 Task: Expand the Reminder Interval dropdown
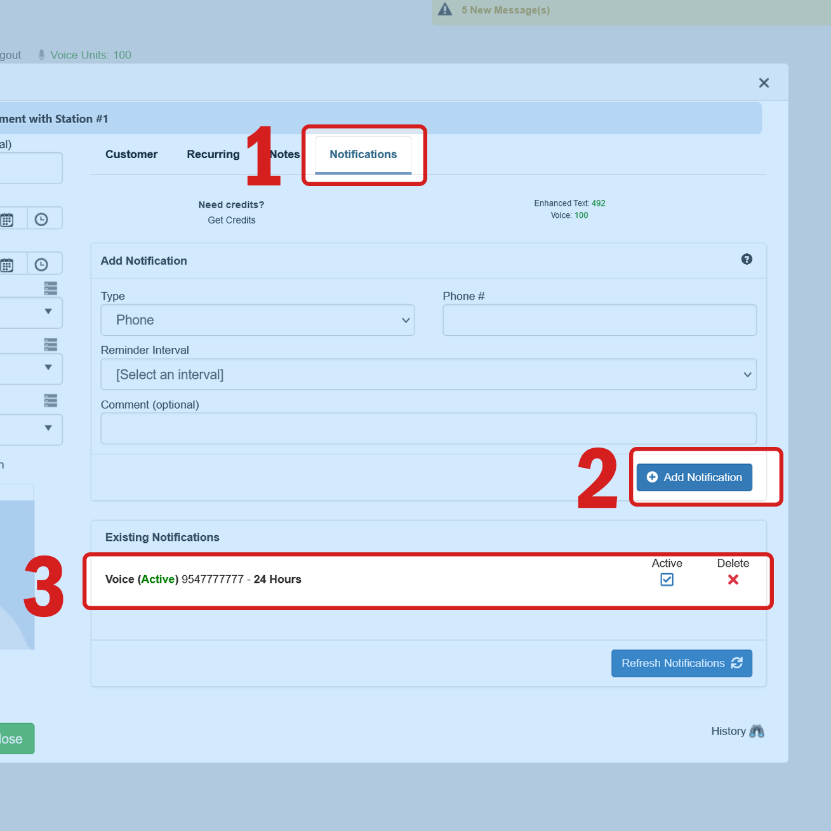tap(428, 375)
